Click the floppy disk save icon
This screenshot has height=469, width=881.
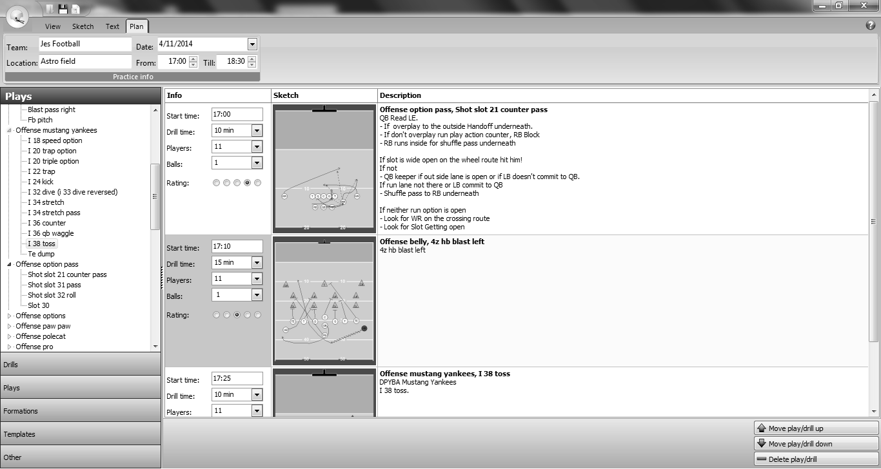63,9
